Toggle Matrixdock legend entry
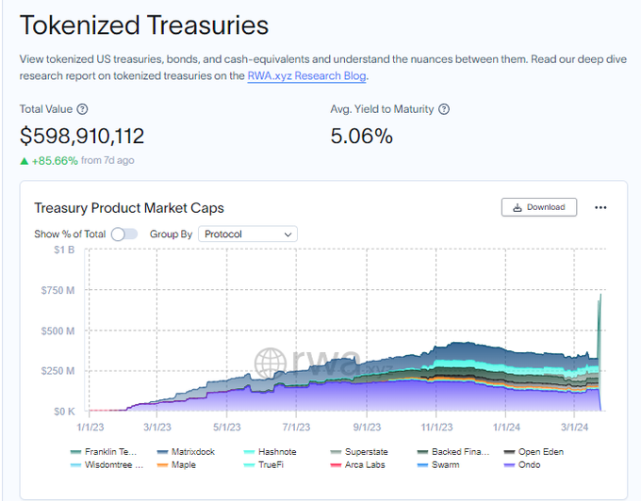 point(186,452)
